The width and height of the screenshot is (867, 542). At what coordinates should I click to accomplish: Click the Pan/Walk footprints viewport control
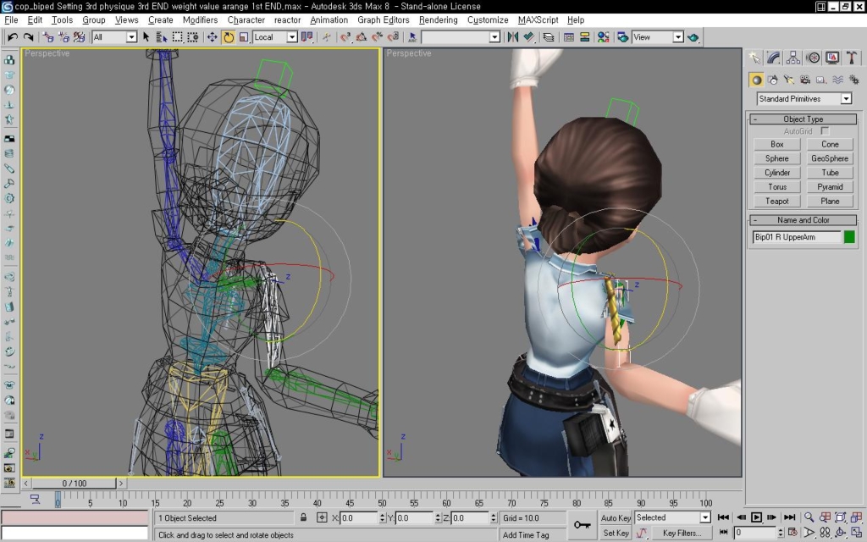(825, 533)
